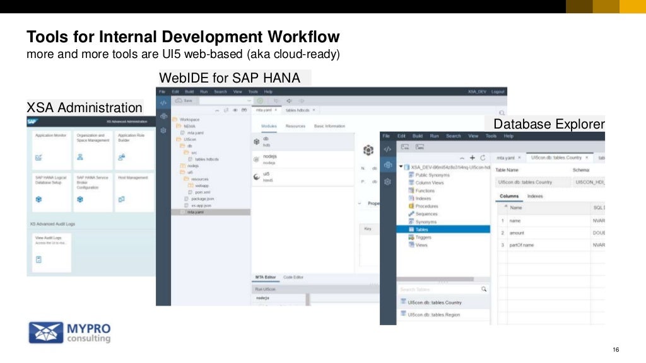The height and width of the screenshot is (363, 646).
Task: Select the highlighted Tables node
Action: 443,229
